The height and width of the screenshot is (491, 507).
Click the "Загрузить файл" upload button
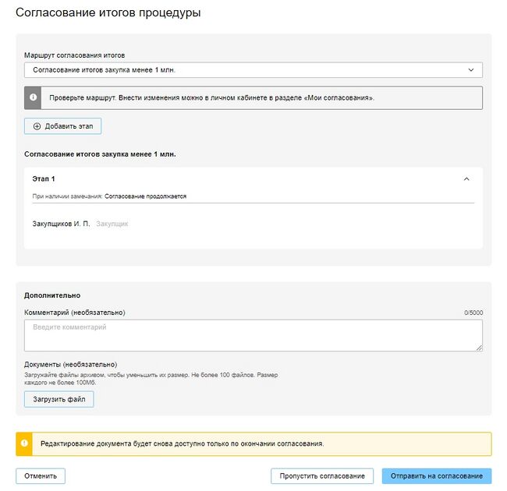click(x=59, y=399)
